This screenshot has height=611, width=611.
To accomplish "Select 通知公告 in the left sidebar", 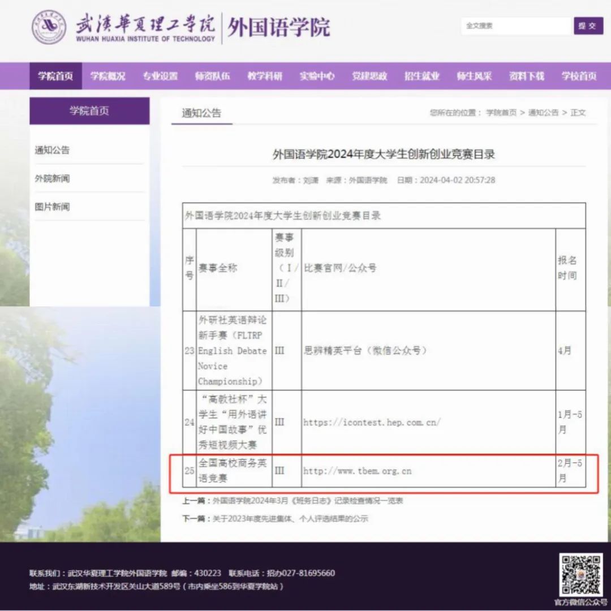I will pyautogui.click(x=53, y=150).
